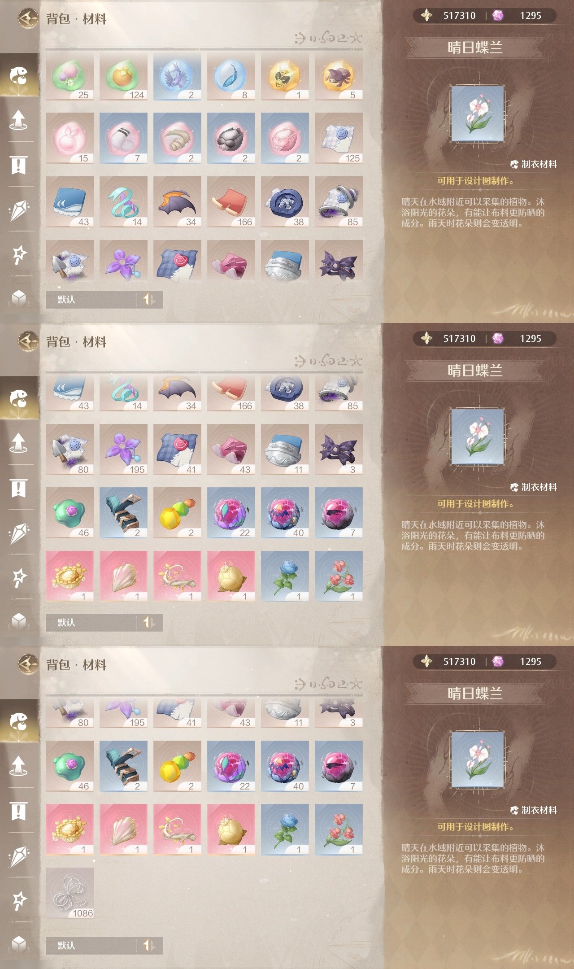Switch to upgrade arrow tab in first view

[x=18, y=120]
